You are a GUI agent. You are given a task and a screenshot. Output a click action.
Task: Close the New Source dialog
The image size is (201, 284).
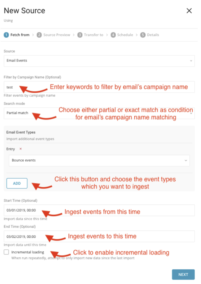point(189,11)
